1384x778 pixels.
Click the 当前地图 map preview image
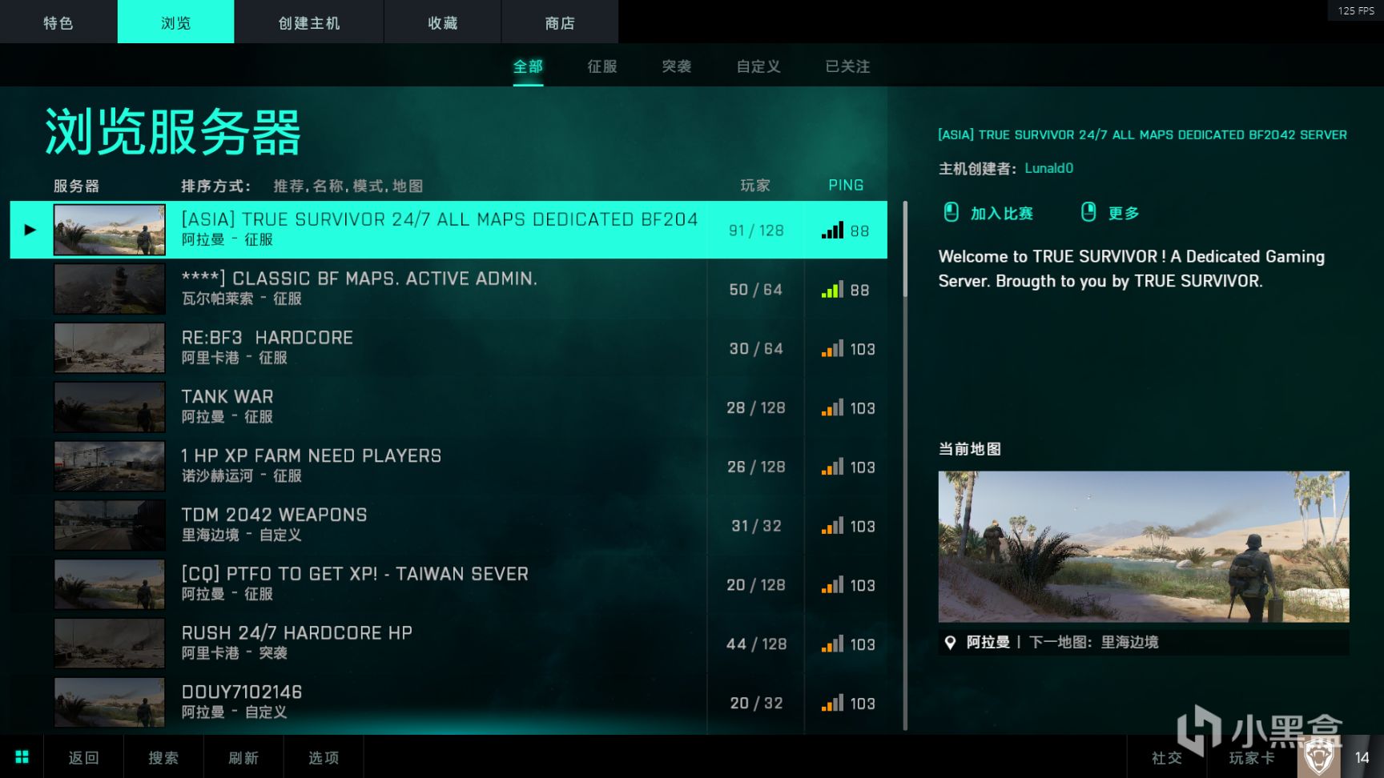click(x=1144, y=547)
